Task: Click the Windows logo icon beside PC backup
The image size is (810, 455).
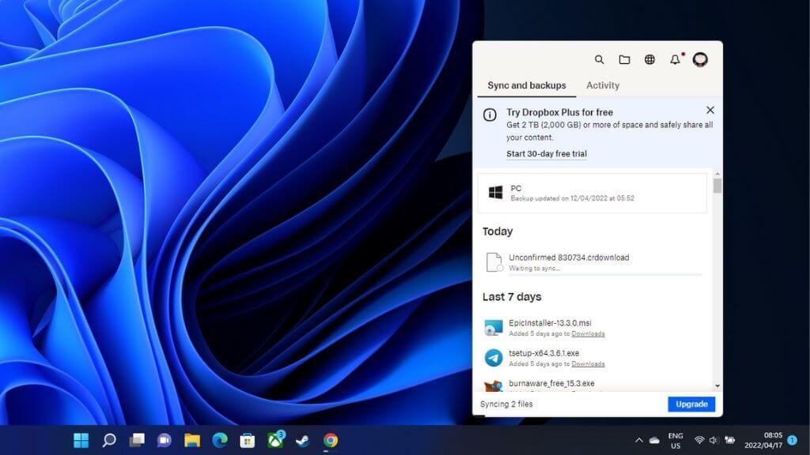Action: 496,193
